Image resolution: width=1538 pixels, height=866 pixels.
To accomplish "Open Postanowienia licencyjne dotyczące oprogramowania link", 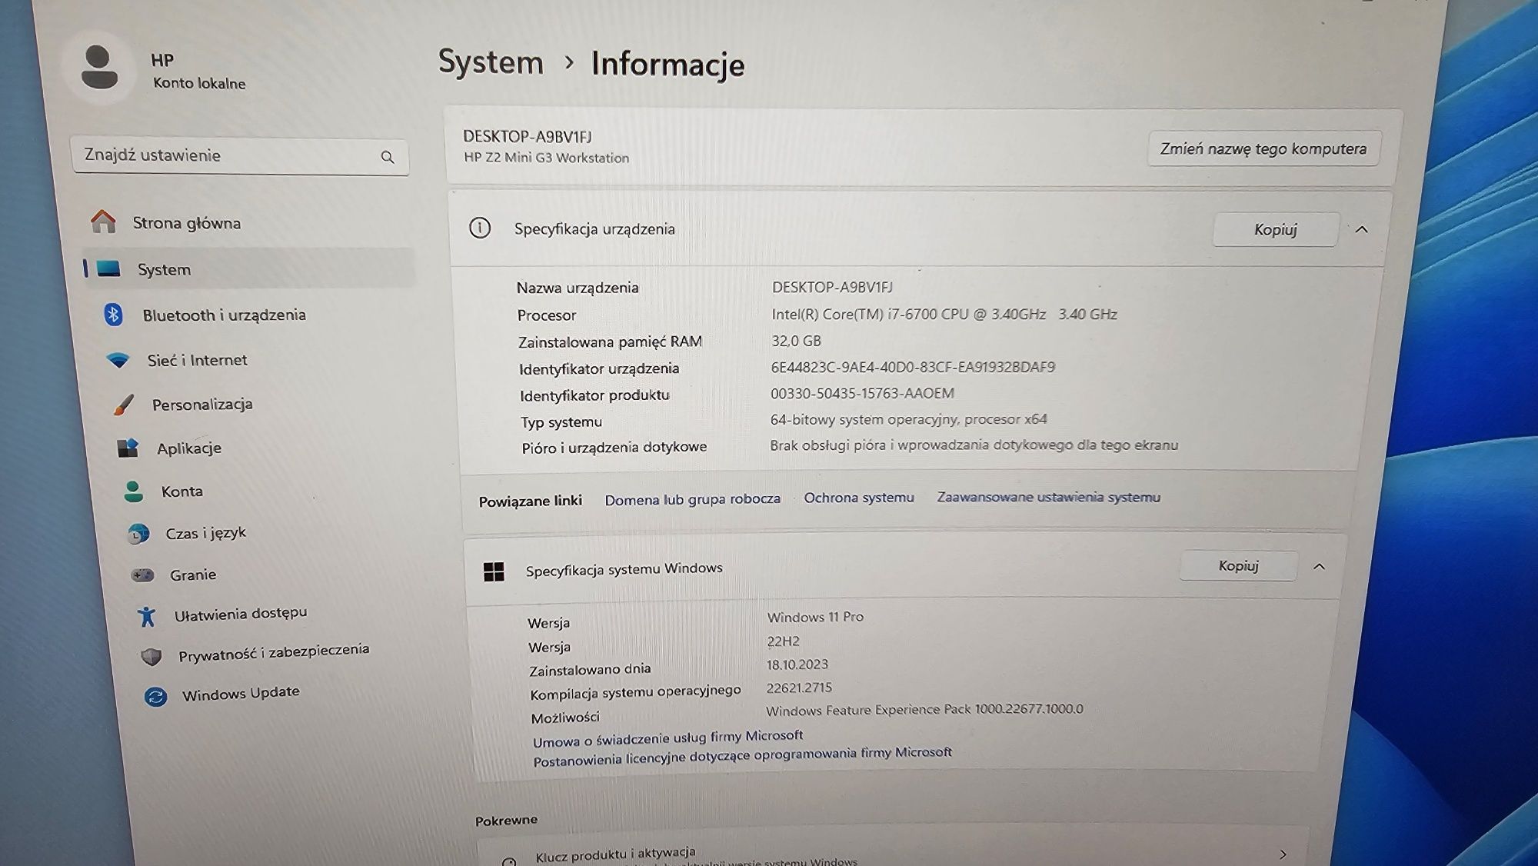I will (x=742, y=756).
